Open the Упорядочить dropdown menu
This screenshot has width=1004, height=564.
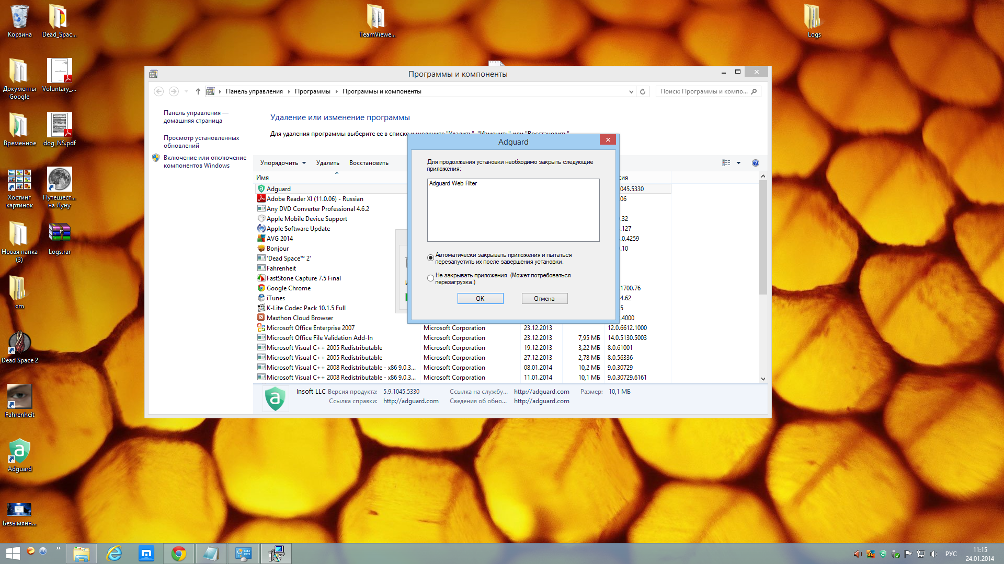click(283, 163)
